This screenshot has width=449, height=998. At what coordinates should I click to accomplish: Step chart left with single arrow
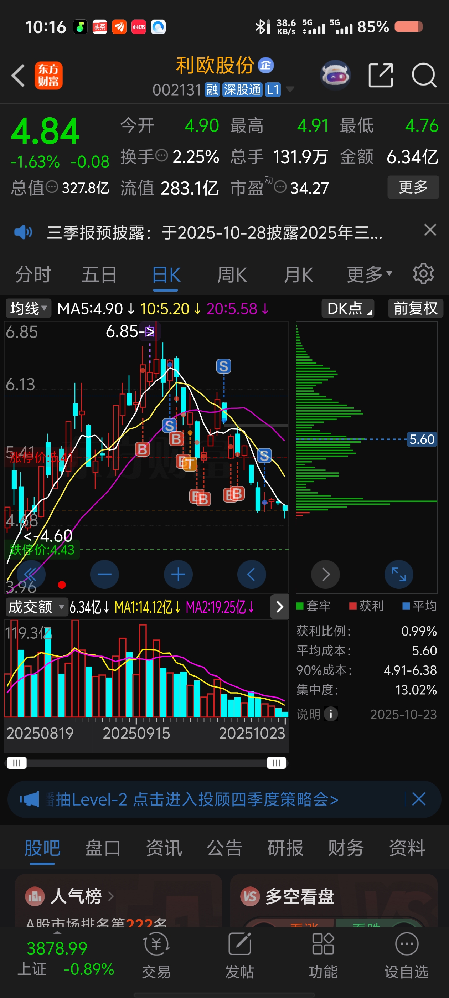coord(252,574)
